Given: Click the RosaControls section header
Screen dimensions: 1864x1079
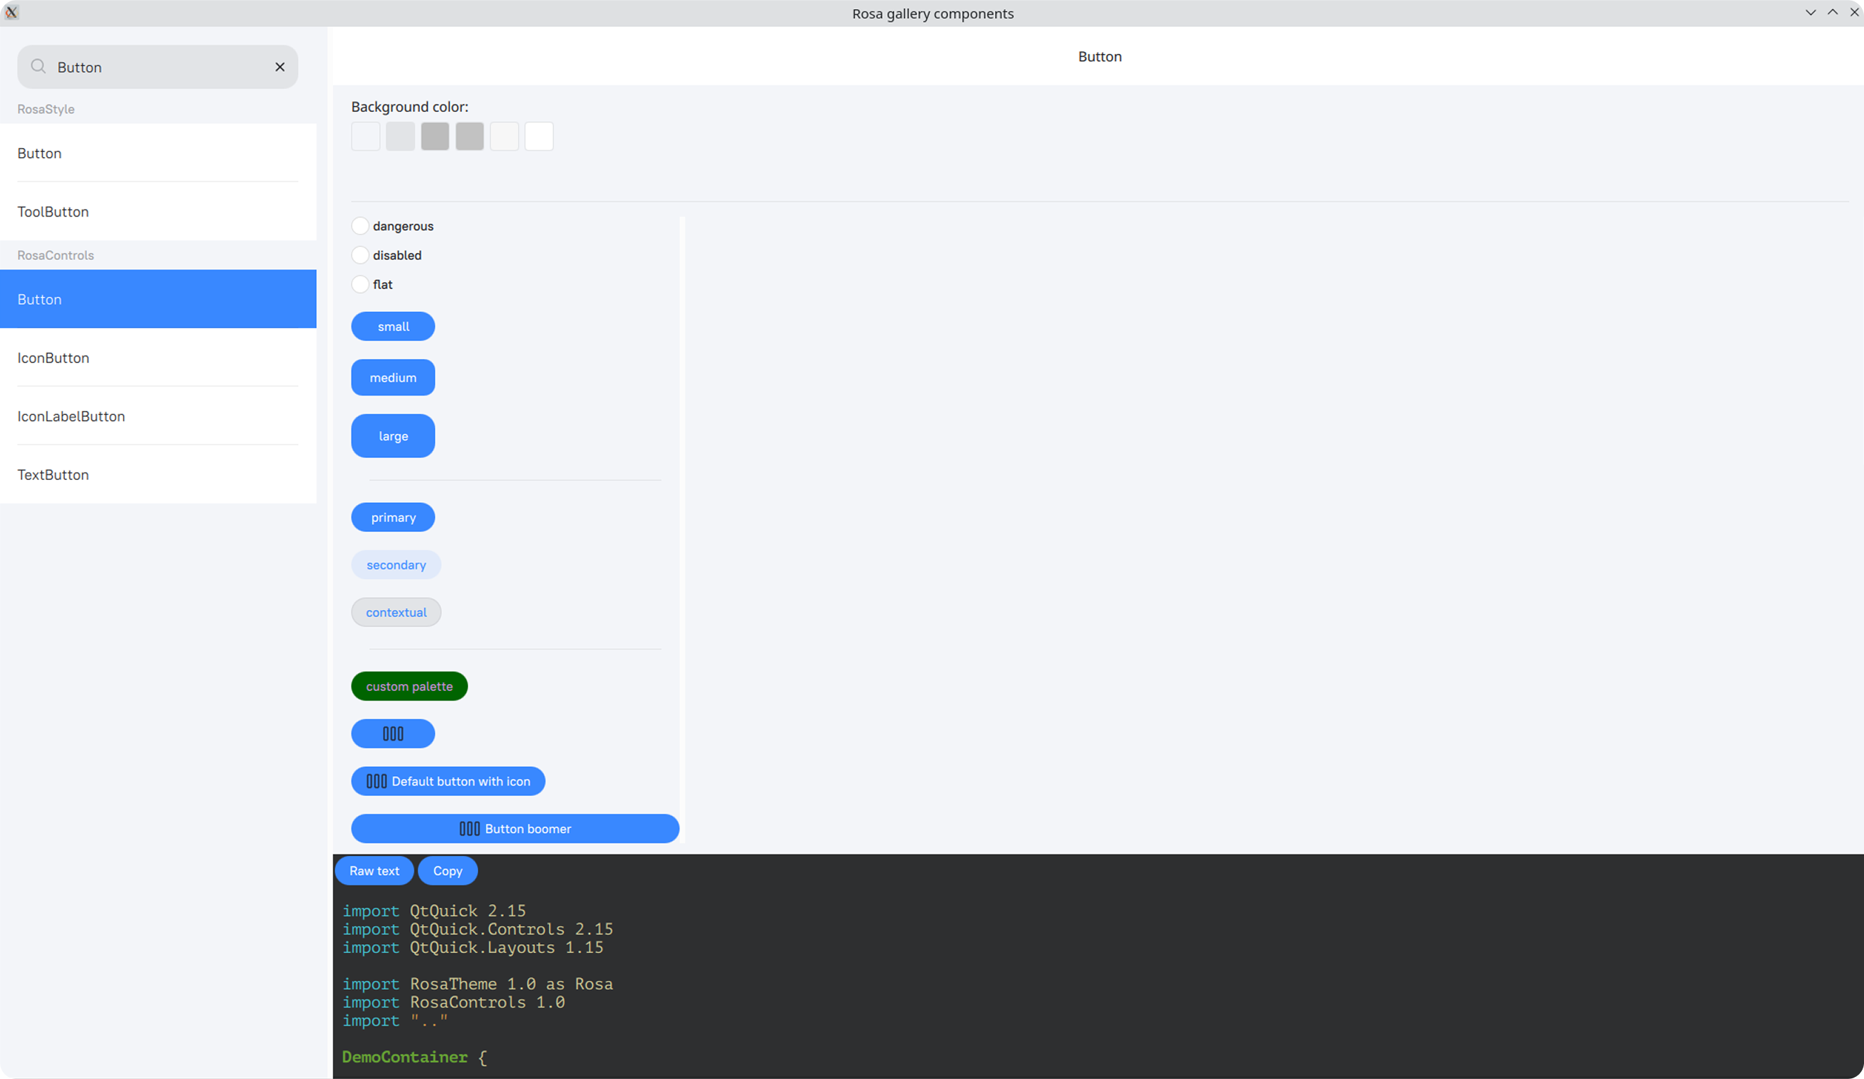Looking at the screenshot, I should pyautogui.click(x=55, y=255).
